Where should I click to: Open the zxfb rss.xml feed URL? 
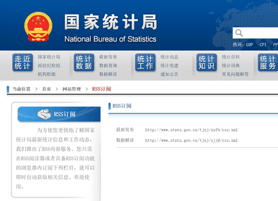[191, 130]
